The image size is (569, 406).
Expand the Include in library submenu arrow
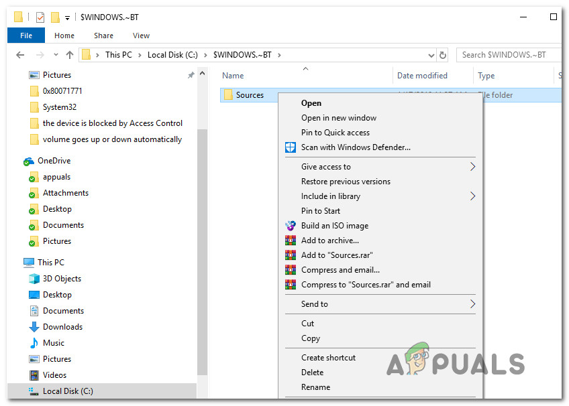472,196
